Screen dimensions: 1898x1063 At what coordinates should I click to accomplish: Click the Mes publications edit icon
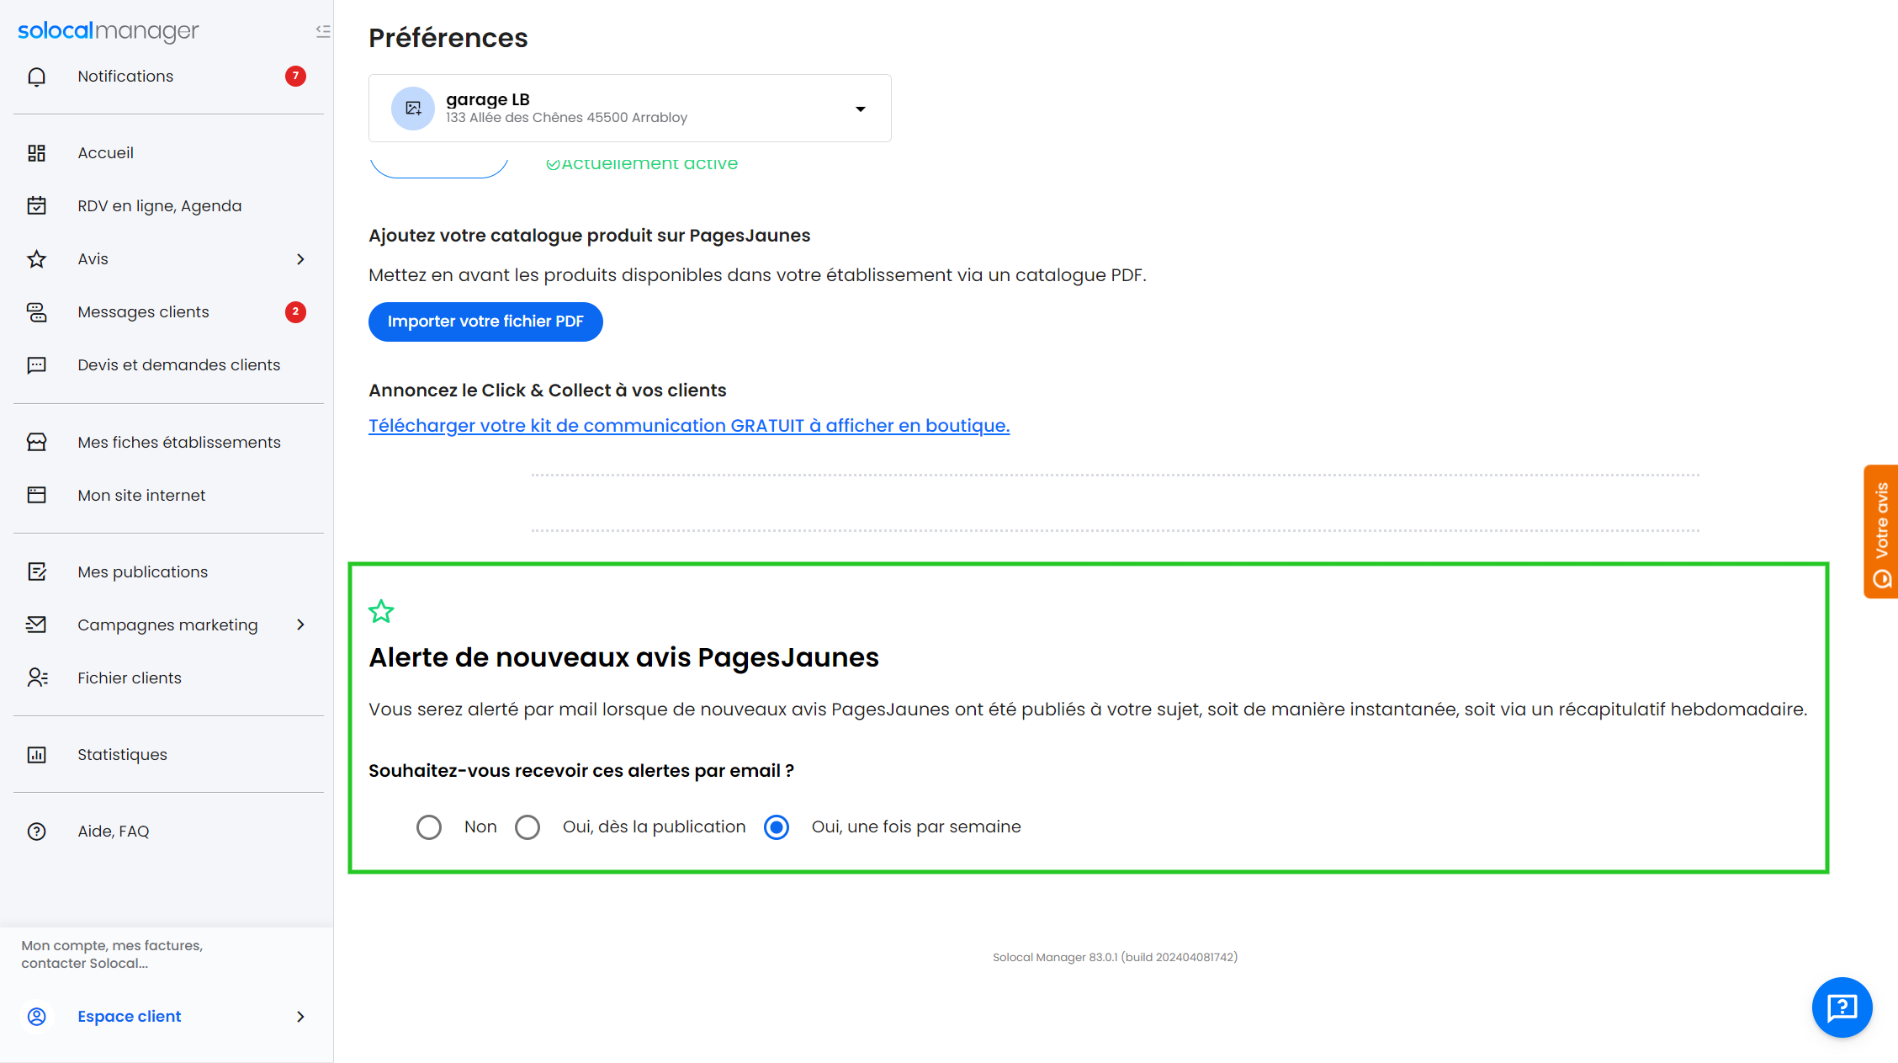coord(36,572)
